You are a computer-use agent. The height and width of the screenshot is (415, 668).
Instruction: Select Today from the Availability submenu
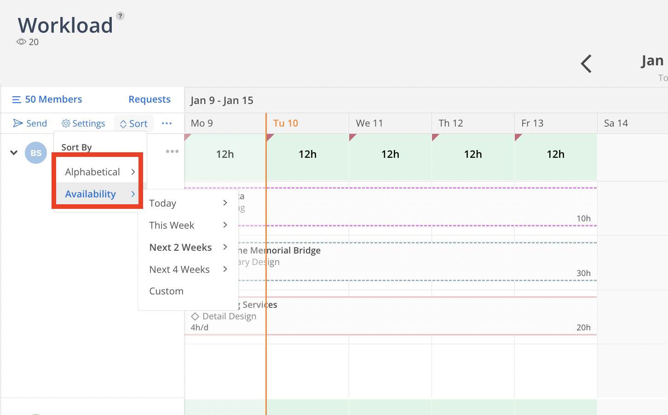[162, 203]
